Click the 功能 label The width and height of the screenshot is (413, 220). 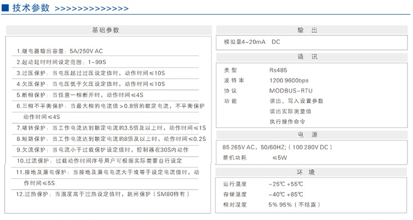[230, 101]
